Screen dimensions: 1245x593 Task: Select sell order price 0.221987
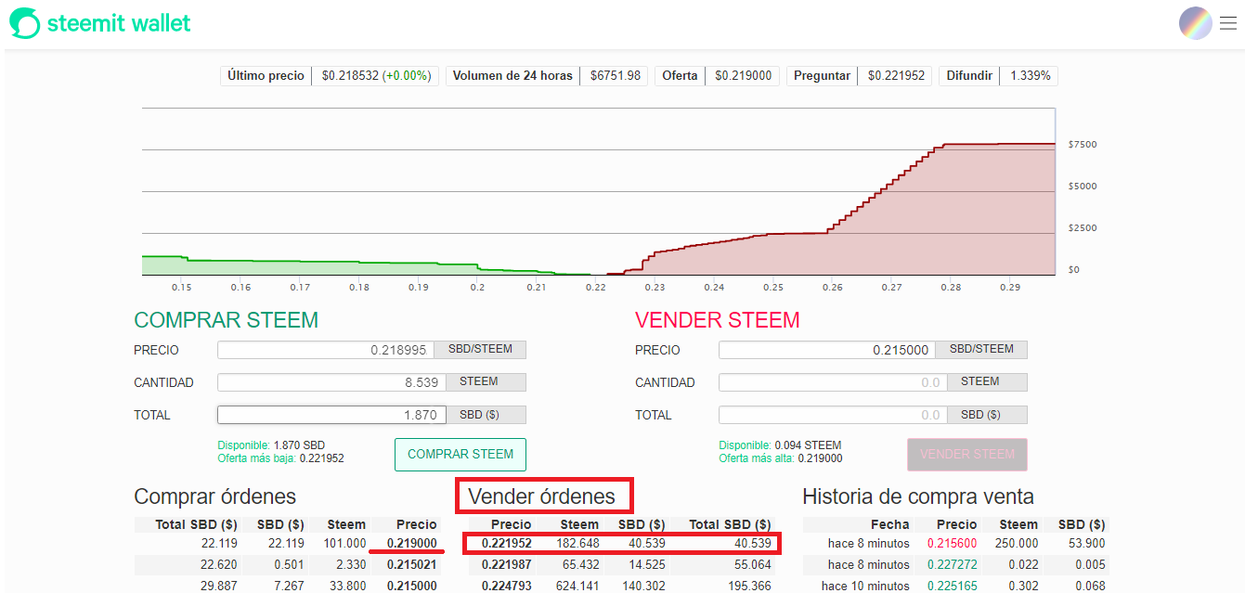click(x=507, y=564)
